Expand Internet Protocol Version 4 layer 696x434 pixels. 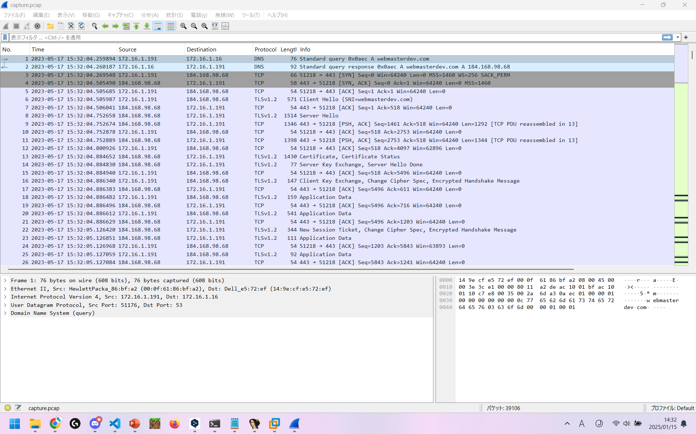click(5, 297)
